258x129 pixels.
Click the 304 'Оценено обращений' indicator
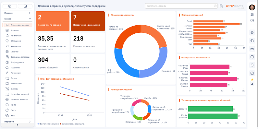(53, 64)
